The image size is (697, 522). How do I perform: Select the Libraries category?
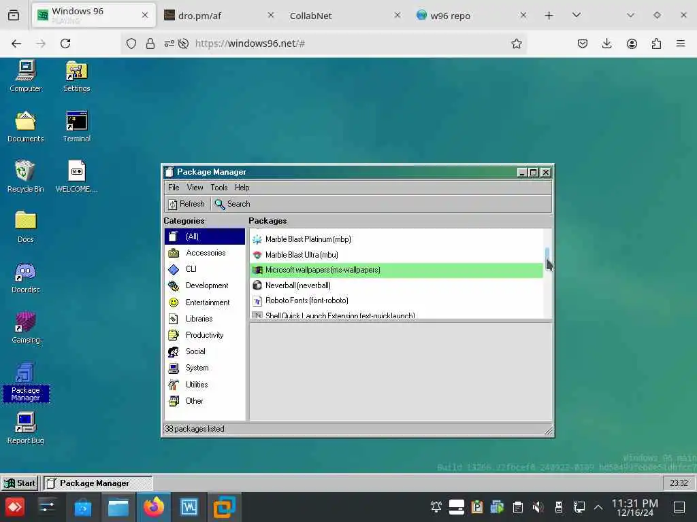point(204,319)
